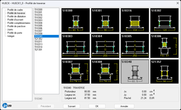The width and height of the screenshot is (181, 110).
Task: Click the profile number field showing 510340
Action: click(46, 99)
